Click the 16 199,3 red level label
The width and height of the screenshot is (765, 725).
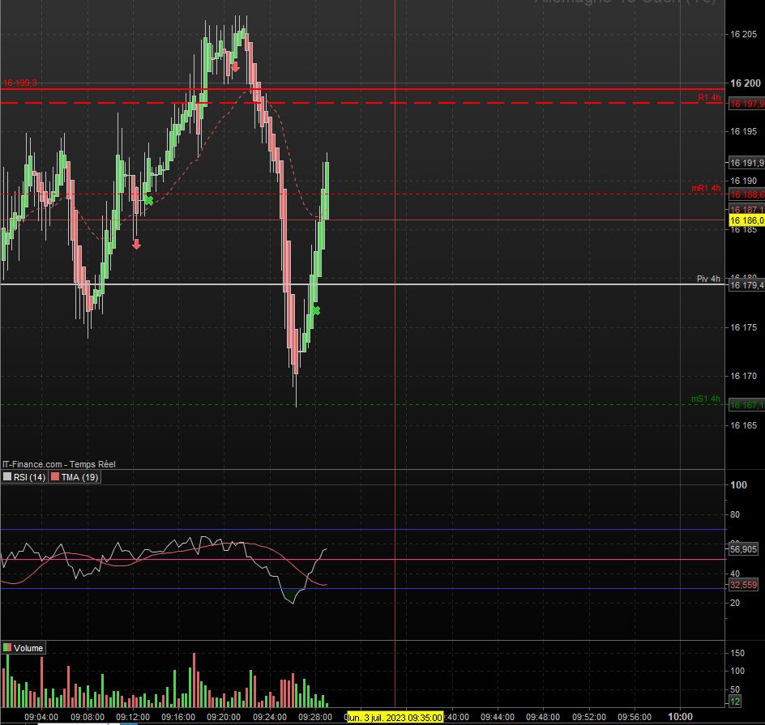pyautogui.click(x=20, y=83)
